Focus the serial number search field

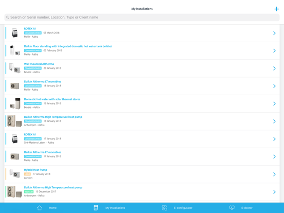142,17
